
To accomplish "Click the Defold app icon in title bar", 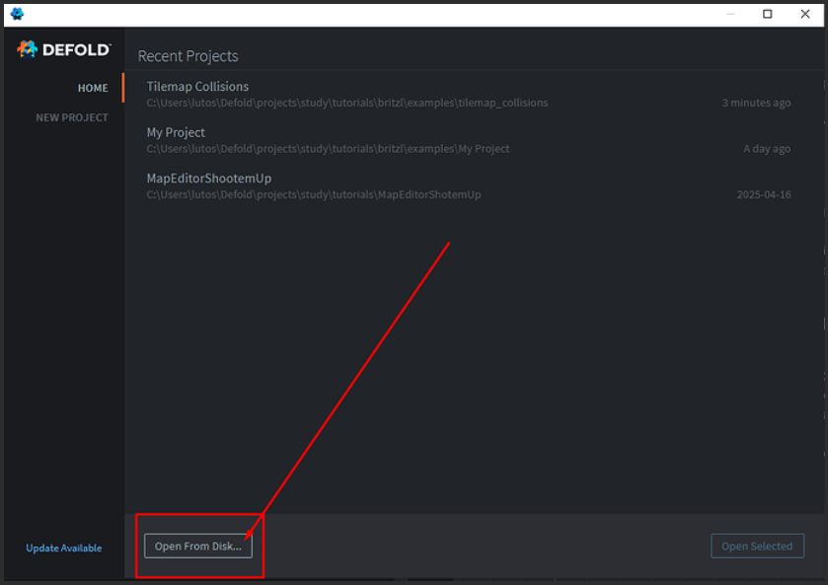I will tap(17, 14).
